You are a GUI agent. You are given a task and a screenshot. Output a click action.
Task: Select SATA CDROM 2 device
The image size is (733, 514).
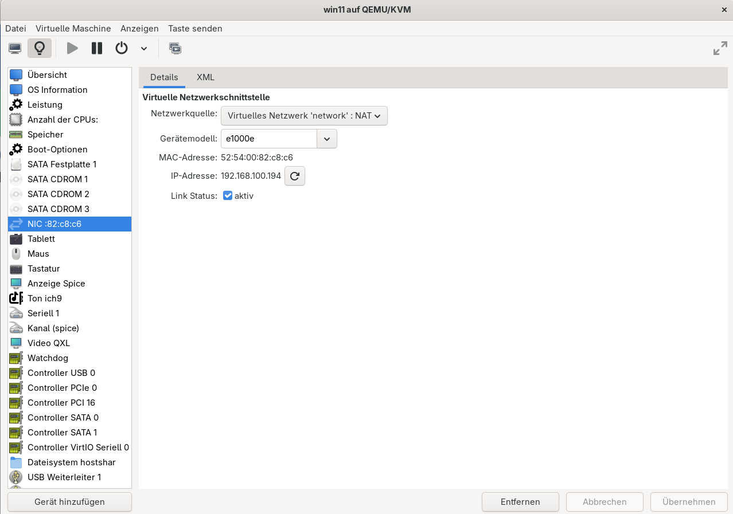click(x=69, y=194)
